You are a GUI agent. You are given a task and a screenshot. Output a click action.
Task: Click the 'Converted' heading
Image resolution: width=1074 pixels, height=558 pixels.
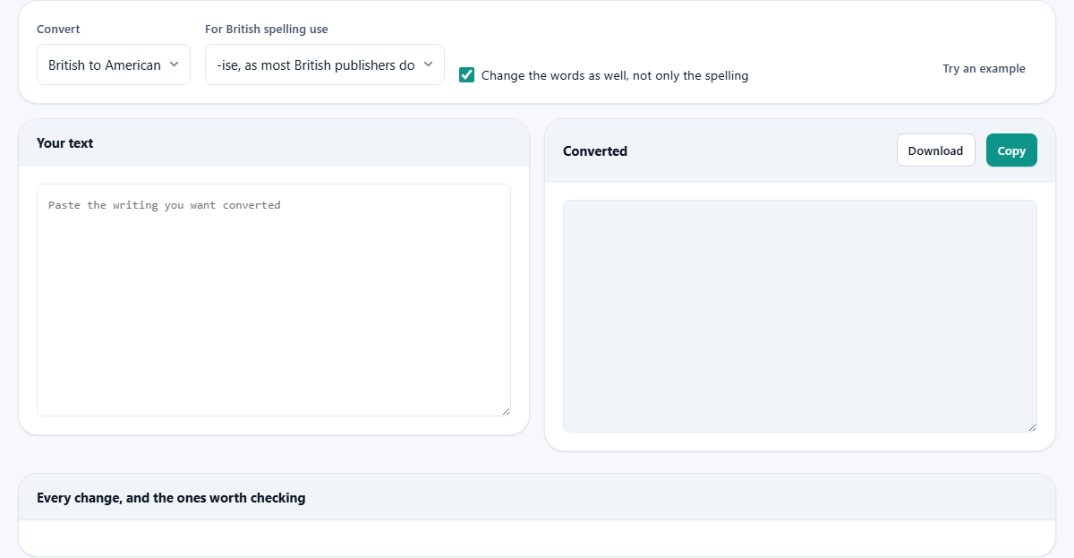point(595,151)
